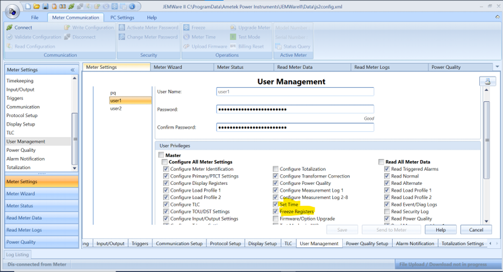Uncheck Configure Meter Identification
503x272 pixels.
(166, 169)
